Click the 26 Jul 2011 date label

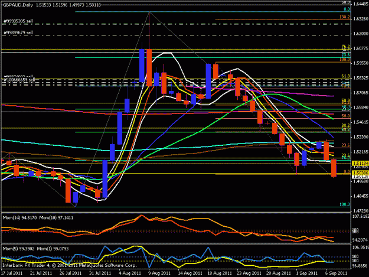tap(70, 273)
